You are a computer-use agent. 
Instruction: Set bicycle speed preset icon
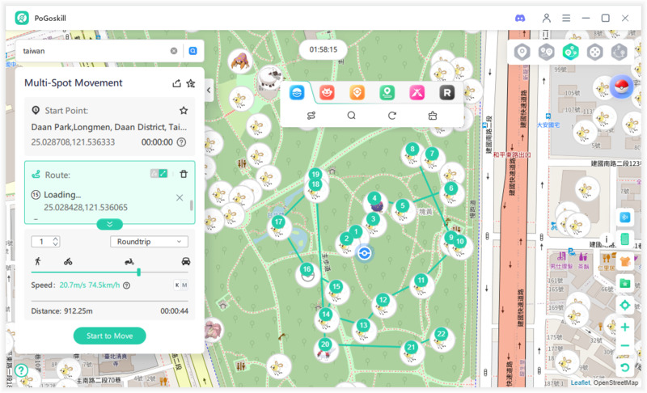68,261
